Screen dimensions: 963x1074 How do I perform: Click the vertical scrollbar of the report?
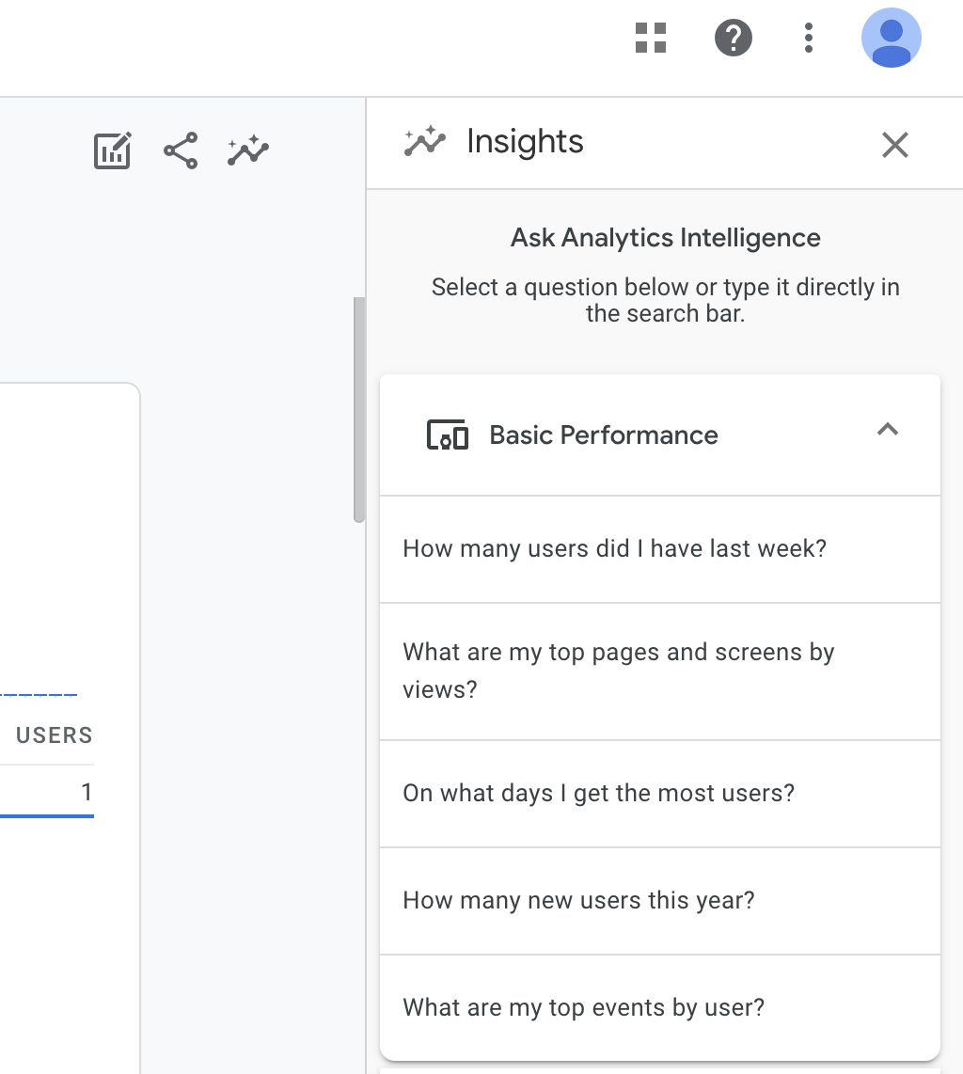(x=358, y=410)
